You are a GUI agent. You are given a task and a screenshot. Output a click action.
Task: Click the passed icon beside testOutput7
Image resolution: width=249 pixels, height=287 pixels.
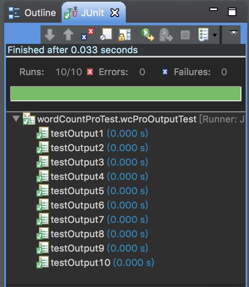click(43, 219)
